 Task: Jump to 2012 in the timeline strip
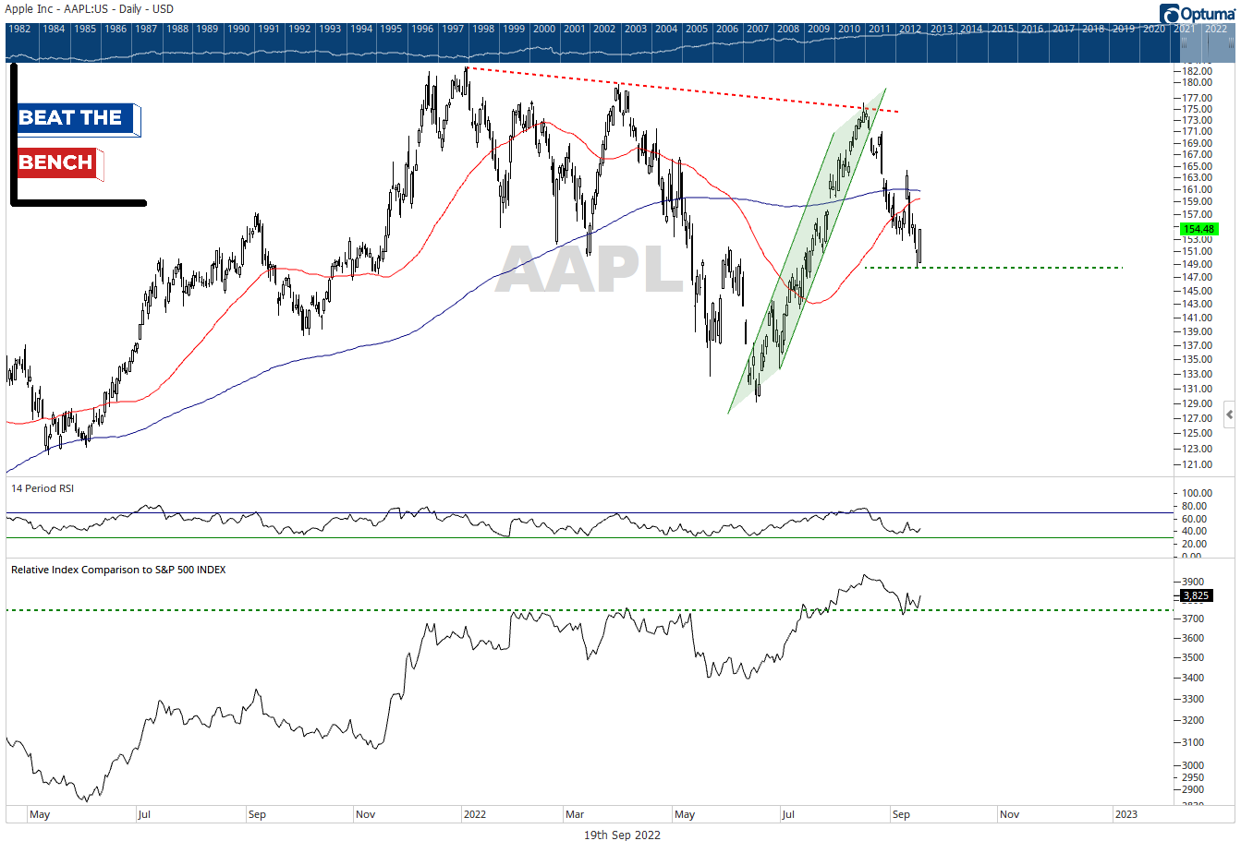910,29
